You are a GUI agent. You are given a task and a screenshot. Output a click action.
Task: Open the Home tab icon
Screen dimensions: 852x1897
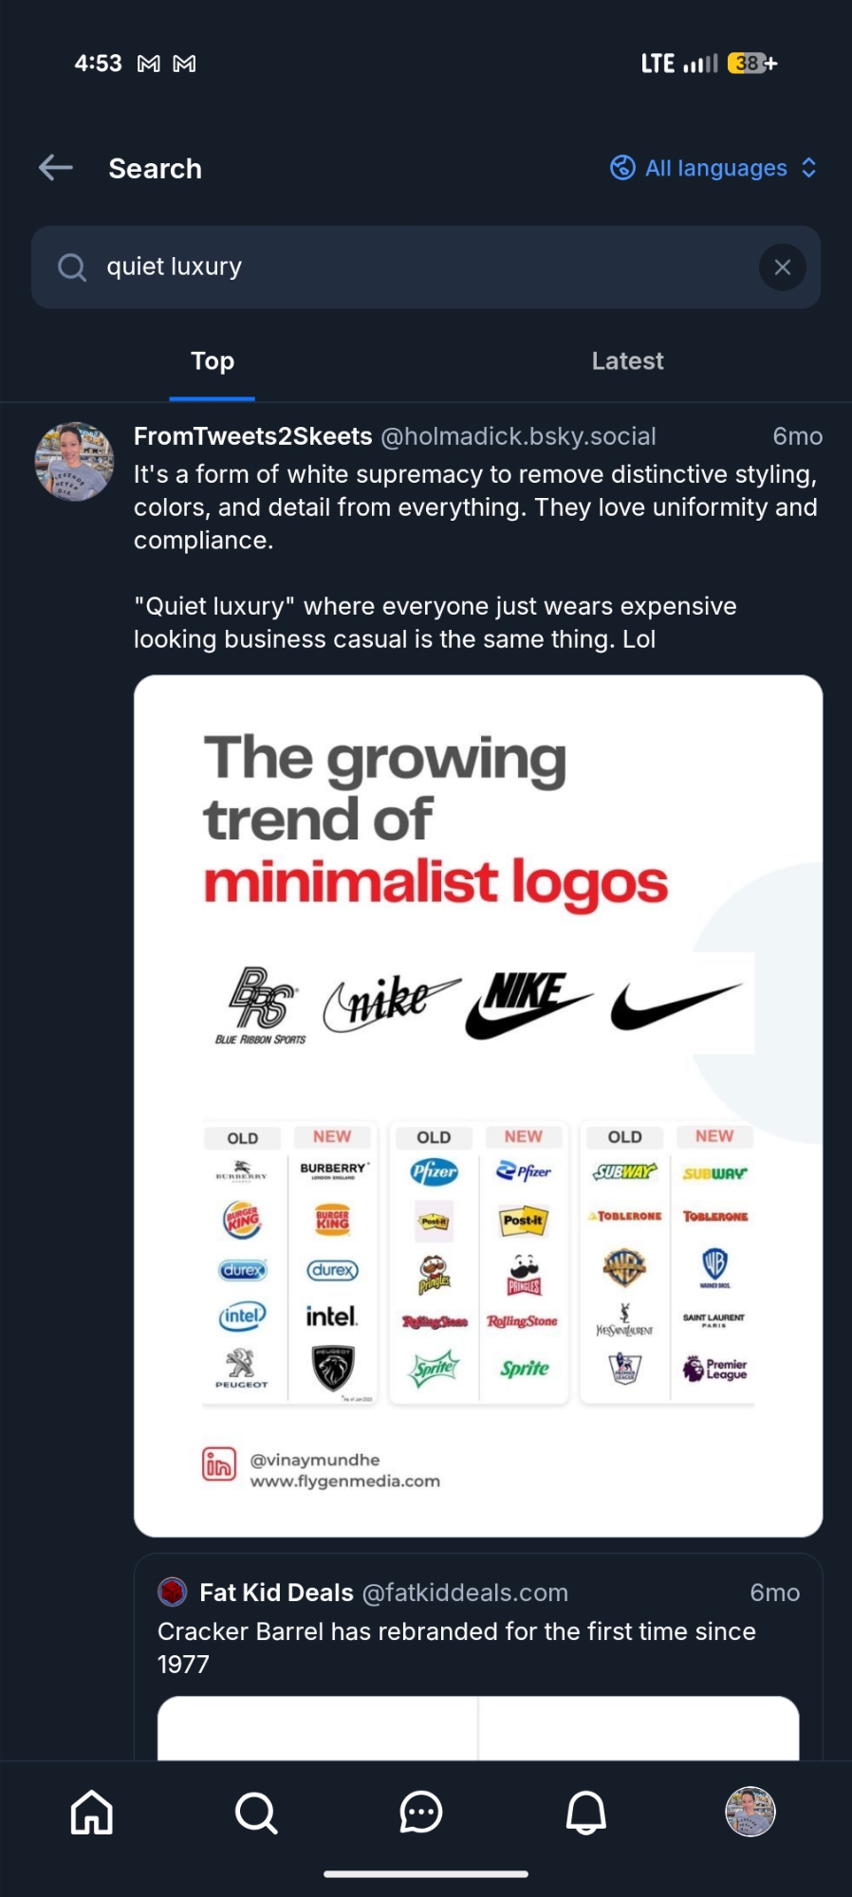click(92, 1813)
